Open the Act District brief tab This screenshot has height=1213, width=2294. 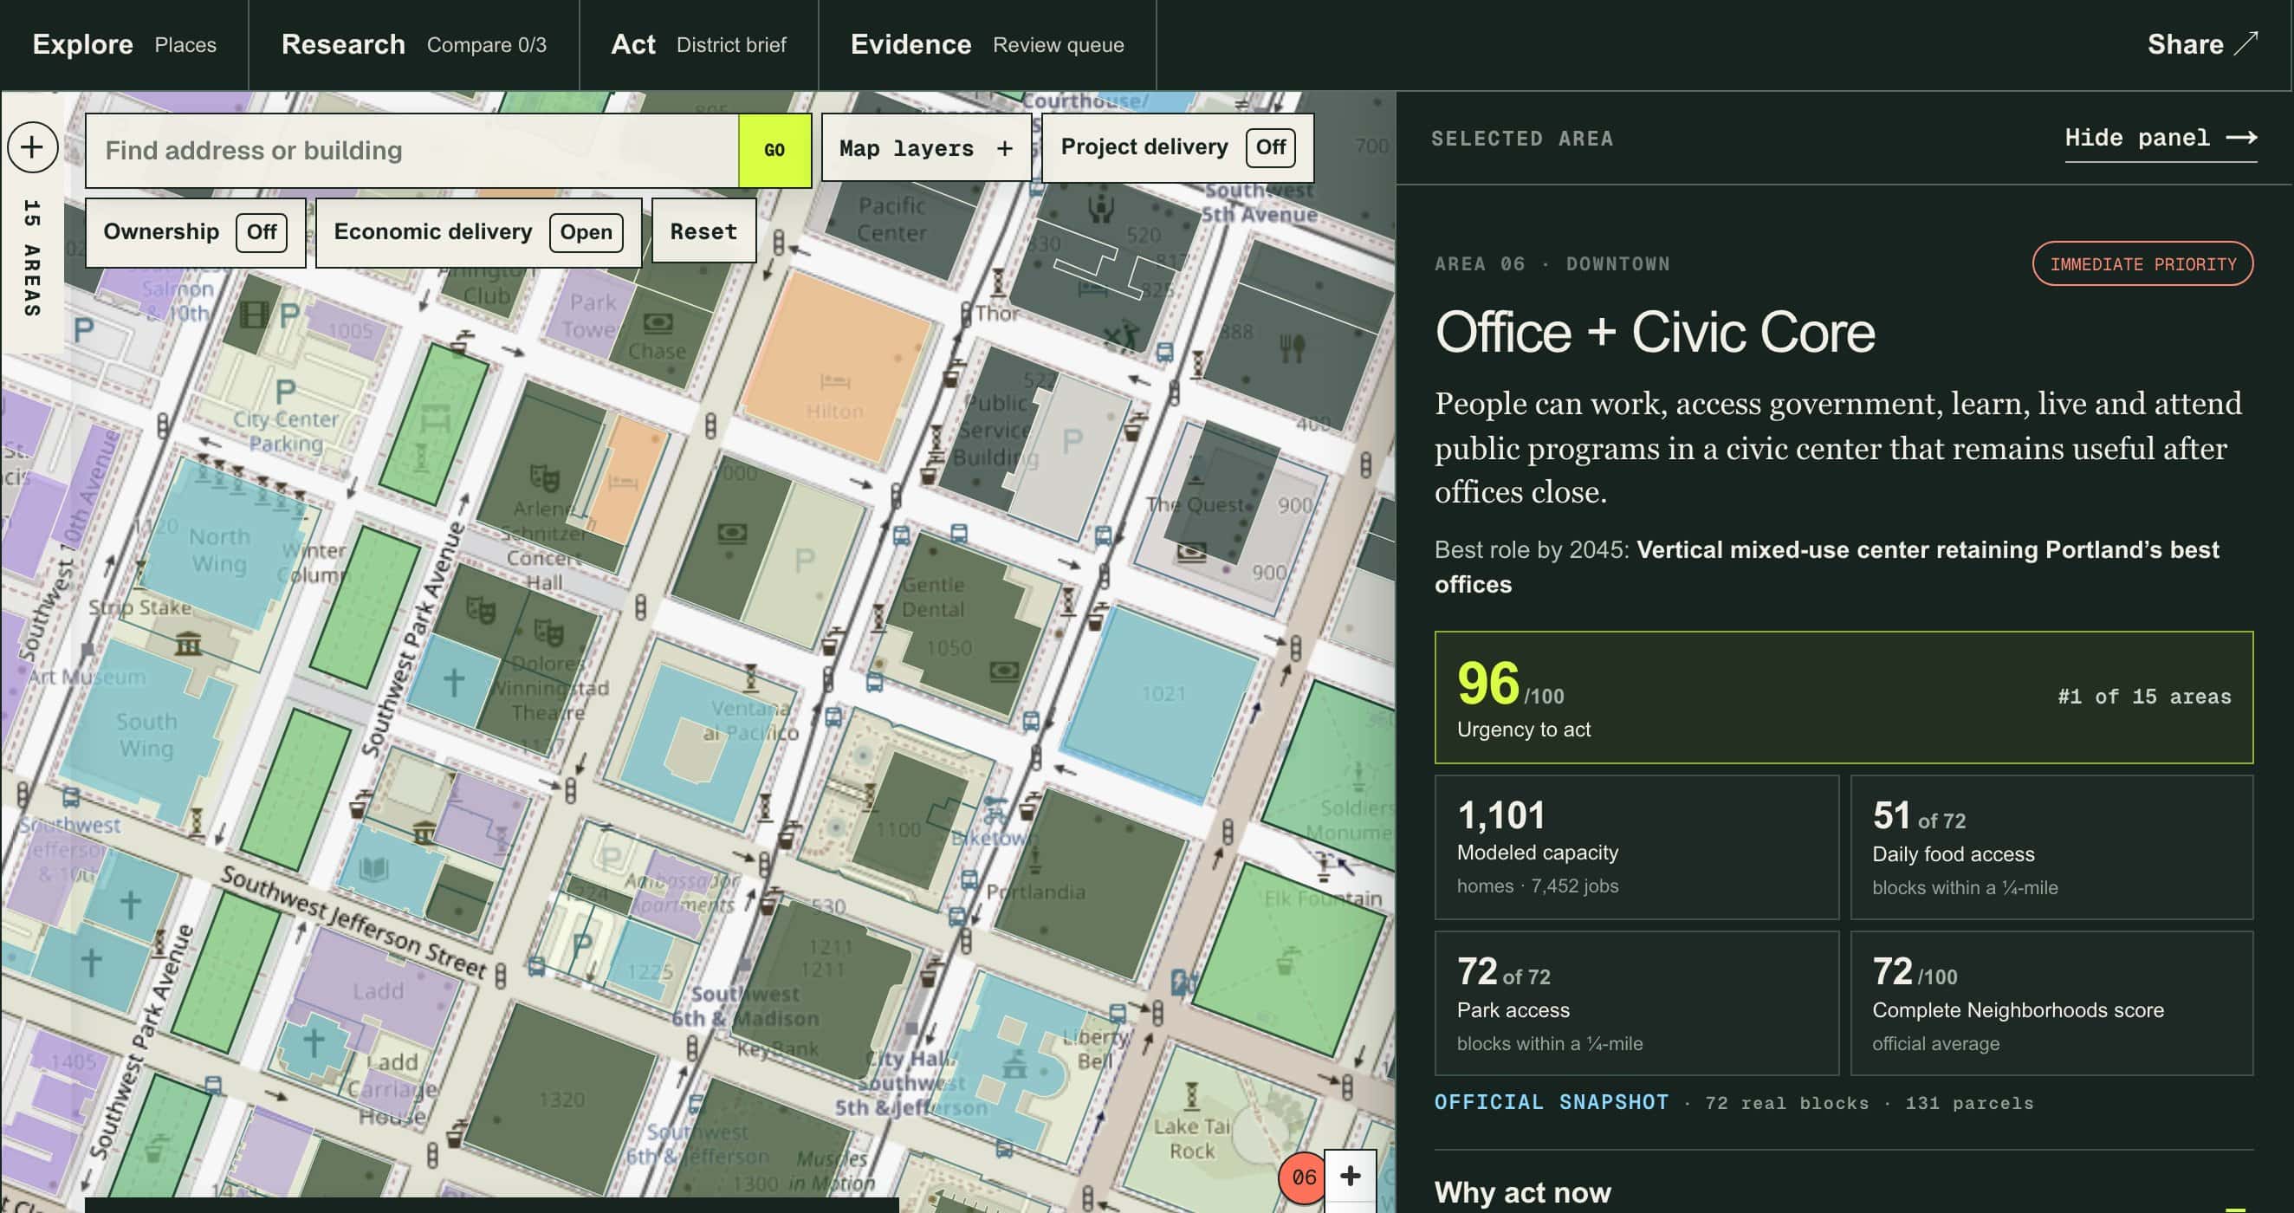[698, 44]
